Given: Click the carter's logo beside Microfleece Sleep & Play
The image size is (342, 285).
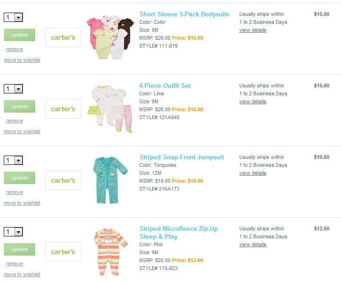Looking at the screenshot, I should (x=63, y=252).
